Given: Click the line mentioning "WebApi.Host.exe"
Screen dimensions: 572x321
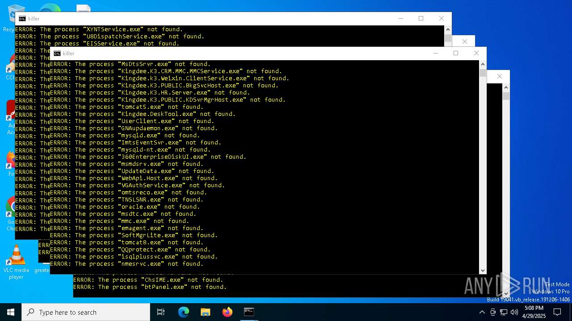Looking at the screenshot, I should [x=134, y=178].
